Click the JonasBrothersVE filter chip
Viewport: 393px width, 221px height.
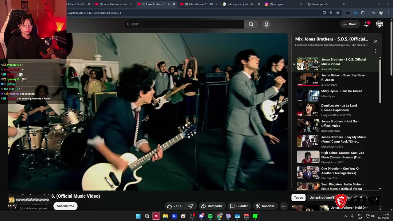322,198
